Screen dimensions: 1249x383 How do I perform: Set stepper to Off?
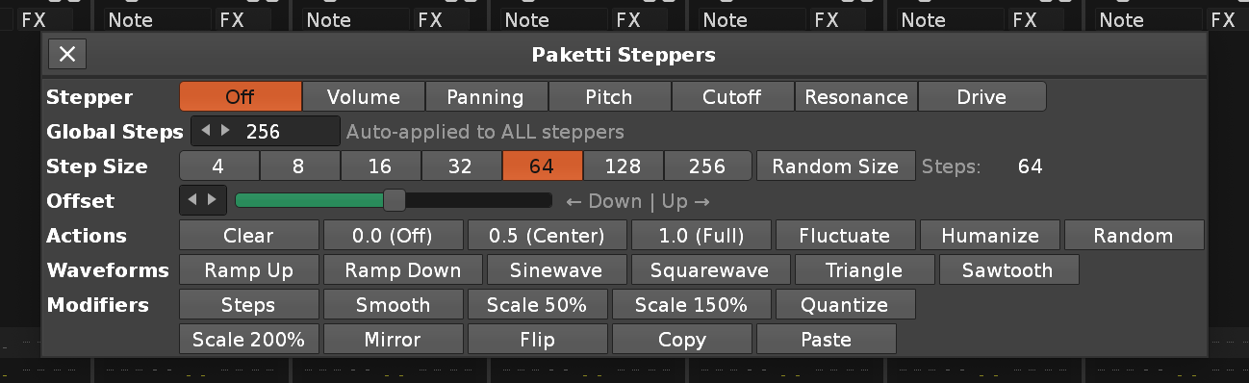pyautogui.click(x=241, y=96)
